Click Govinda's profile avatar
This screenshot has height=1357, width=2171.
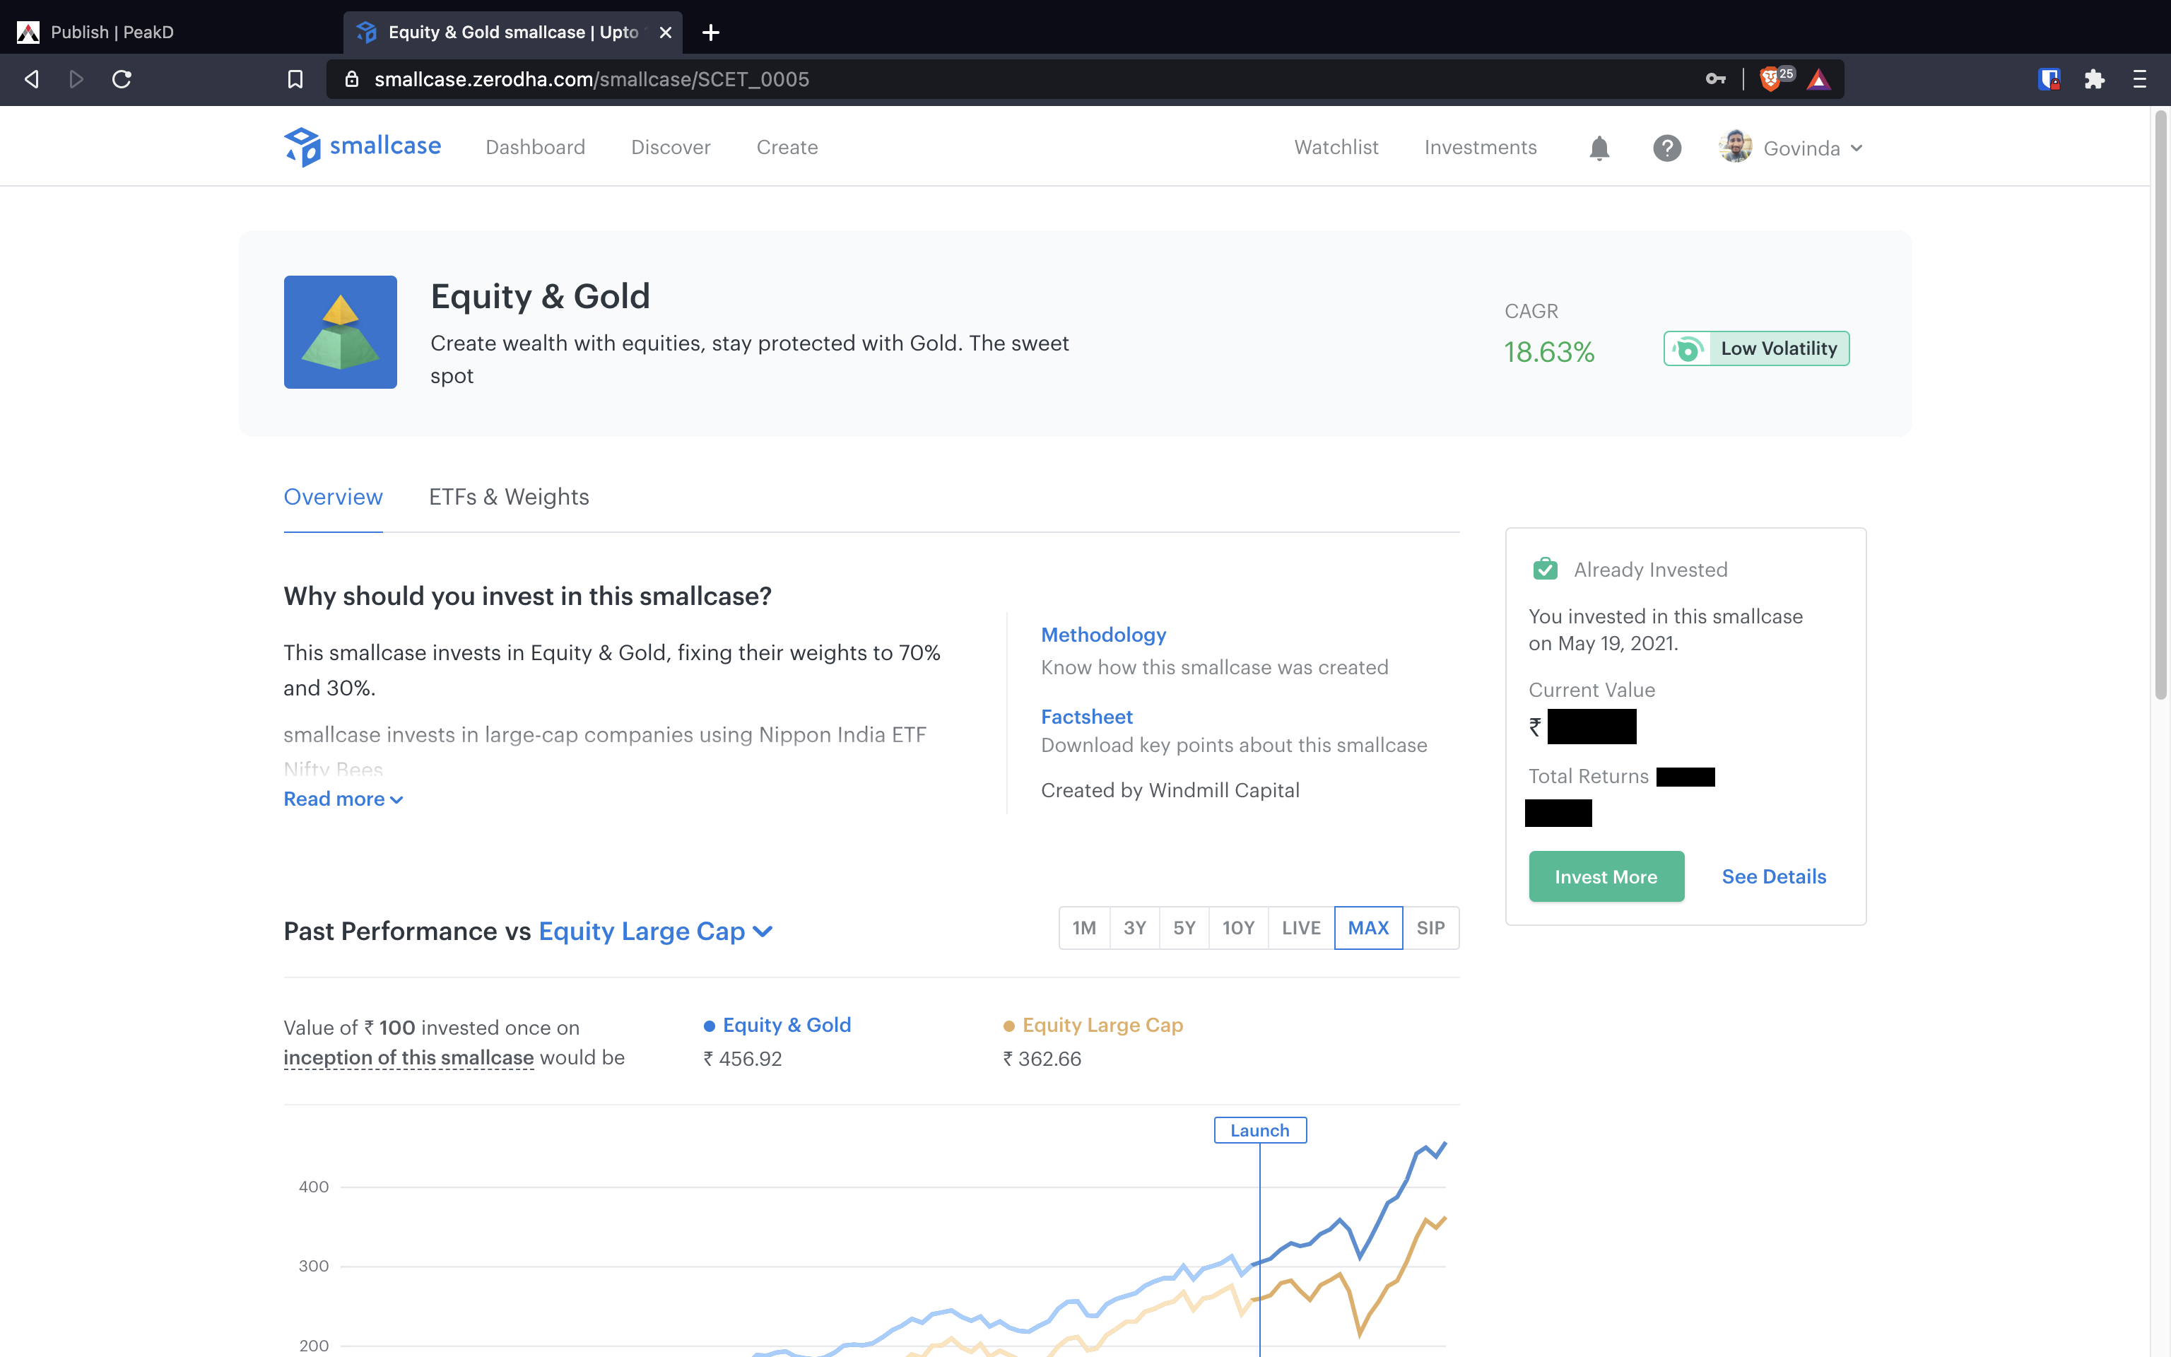pyautogui.click(x=1736, y=147)
